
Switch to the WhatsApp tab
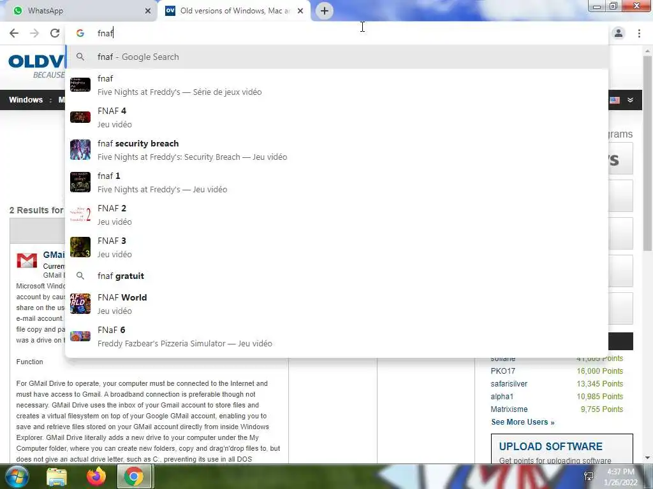pos(79,11)
